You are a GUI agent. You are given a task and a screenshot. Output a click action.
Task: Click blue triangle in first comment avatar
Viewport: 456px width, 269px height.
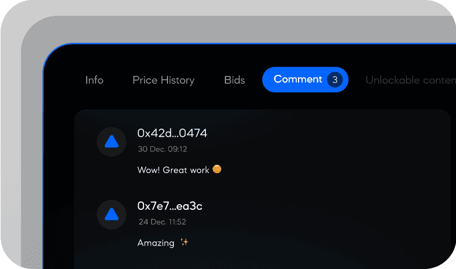[x=111, y=142]
